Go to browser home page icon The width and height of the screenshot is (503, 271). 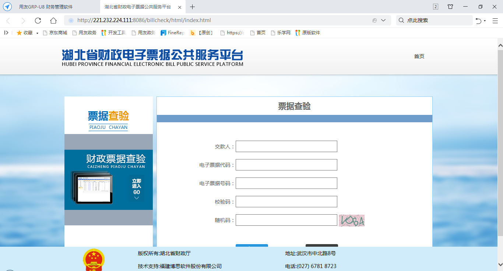53,21
